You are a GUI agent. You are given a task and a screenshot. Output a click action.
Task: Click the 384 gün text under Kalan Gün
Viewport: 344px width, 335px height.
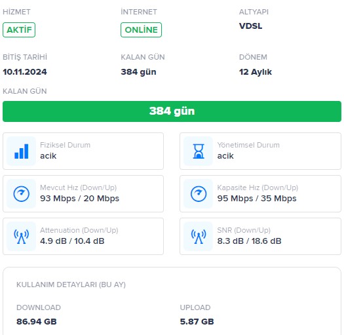138,72
